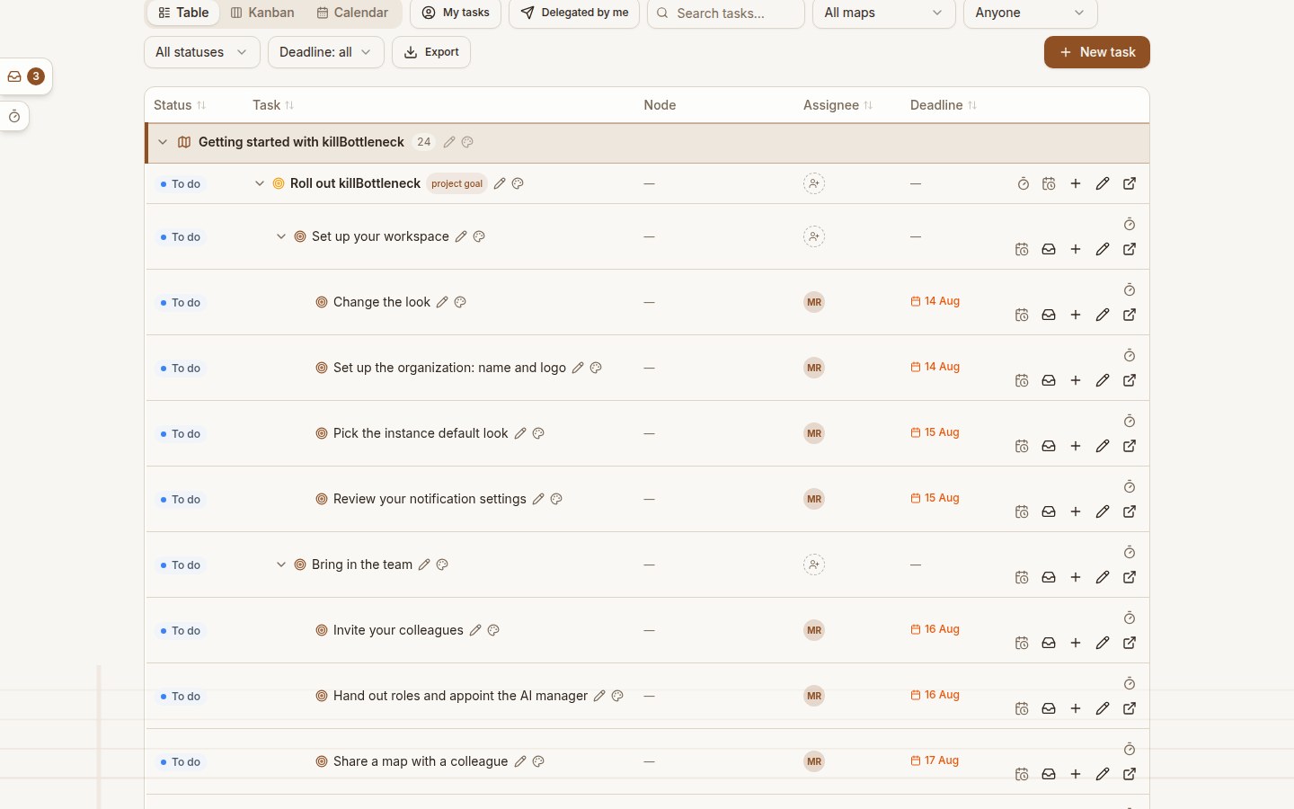This screenshot has width=1294, height=809.
Task: Collapse Getting started with killBottleneck group
Action: (x=163, y=142)
